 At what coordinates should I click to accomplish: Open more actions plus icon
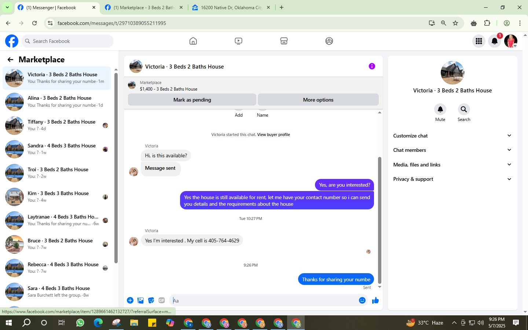click(x=130, y=300)
